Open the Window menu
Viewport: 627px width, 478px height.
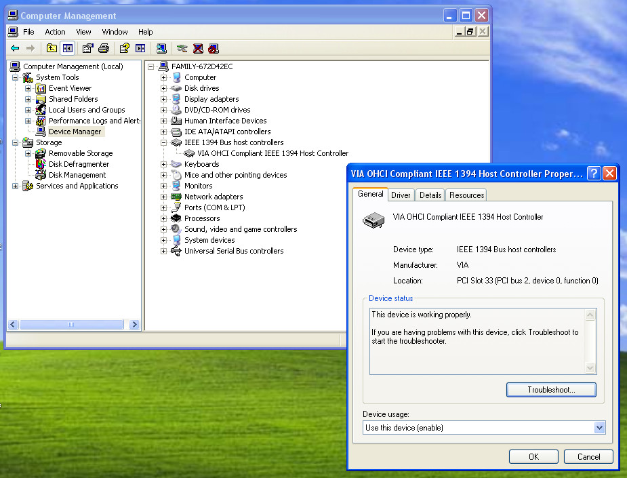pos(115,32)
